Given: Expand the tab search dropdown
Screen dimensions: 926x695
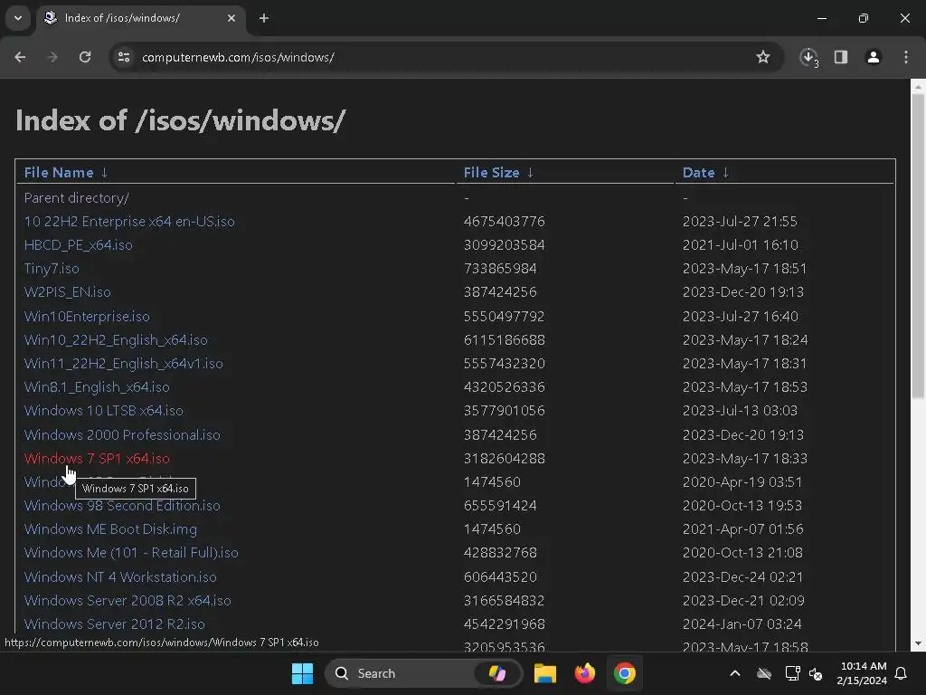Looking at the screenshot, I should point(18,18).
